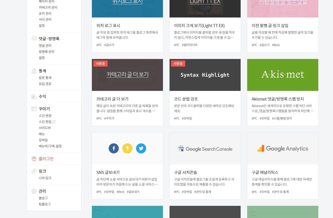Open 카테고리 글 더 보기 plugin title

coord(112,99)
